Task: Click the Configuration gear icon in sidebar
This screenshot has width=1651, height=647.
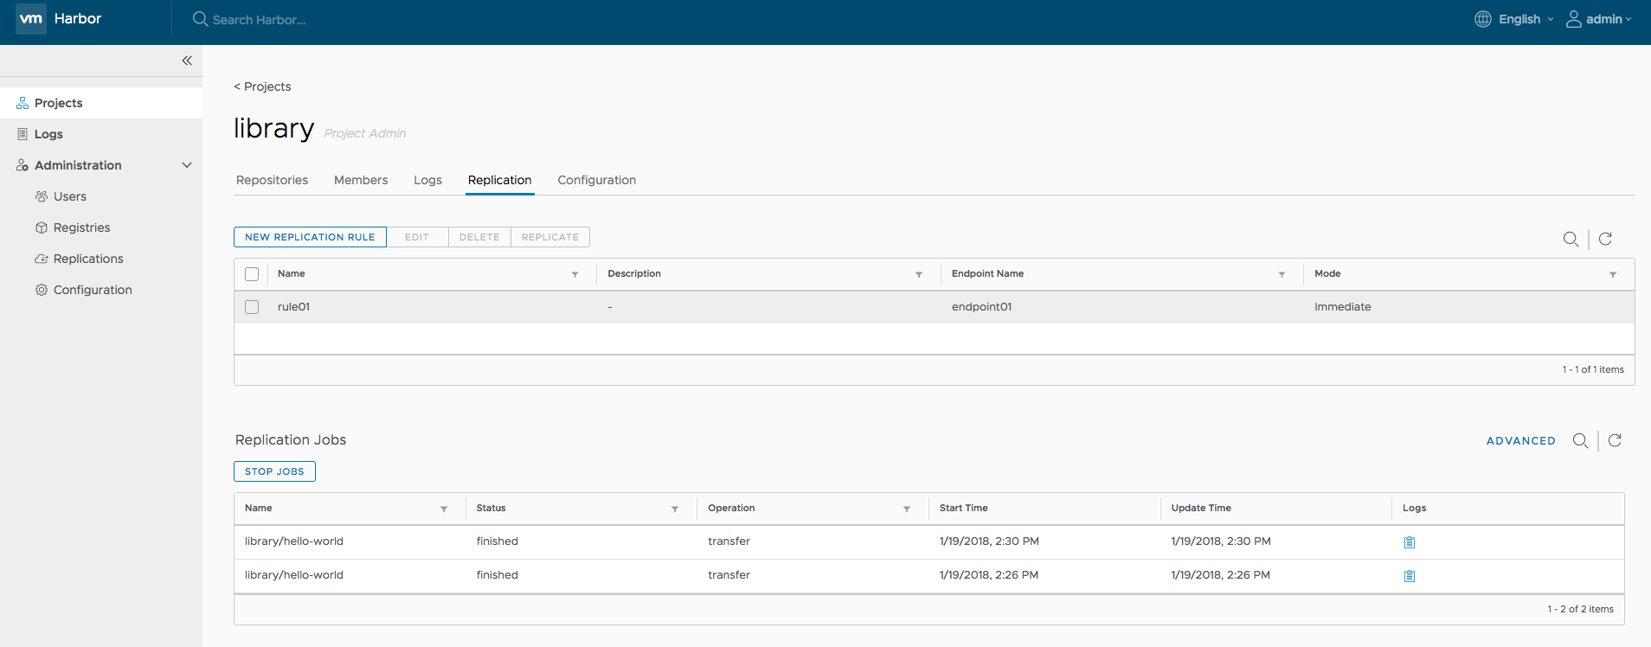Action: [42, 290]
